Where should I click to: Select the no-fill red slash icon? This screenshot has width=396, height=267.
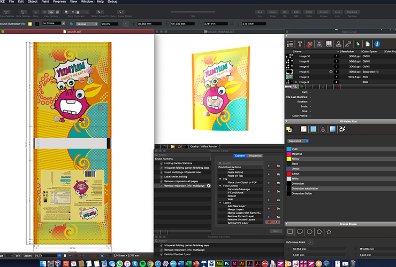point(303,129)
